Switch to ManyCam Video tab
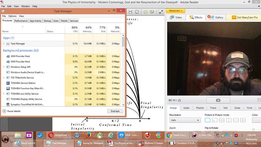The height and width of the screenshot is (147, 261). [x=176, y=17]
